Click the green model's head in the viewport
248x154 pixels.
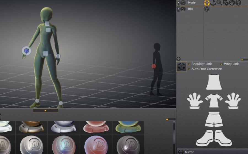[x=46, y=14]
